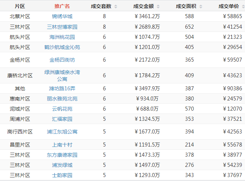This screenshot has width=245, height=181.
Task: Click the ¥3497.9万 amount cell
Action: tap(147, 89)
